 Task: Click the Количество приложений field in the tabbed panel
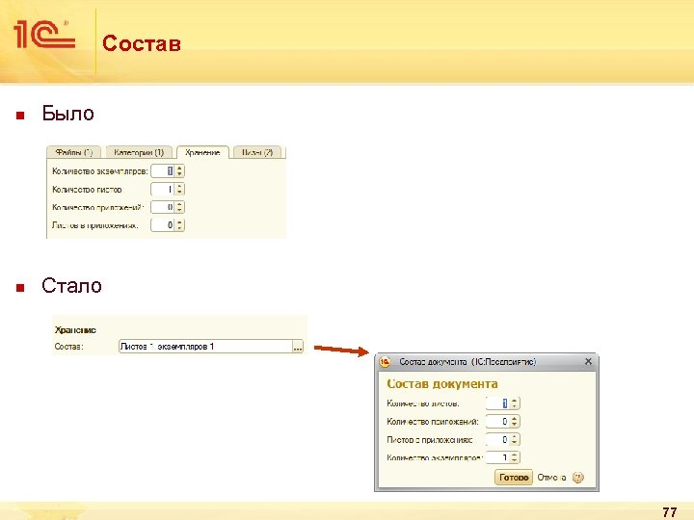pyautogui.click(x=163, y=207)
